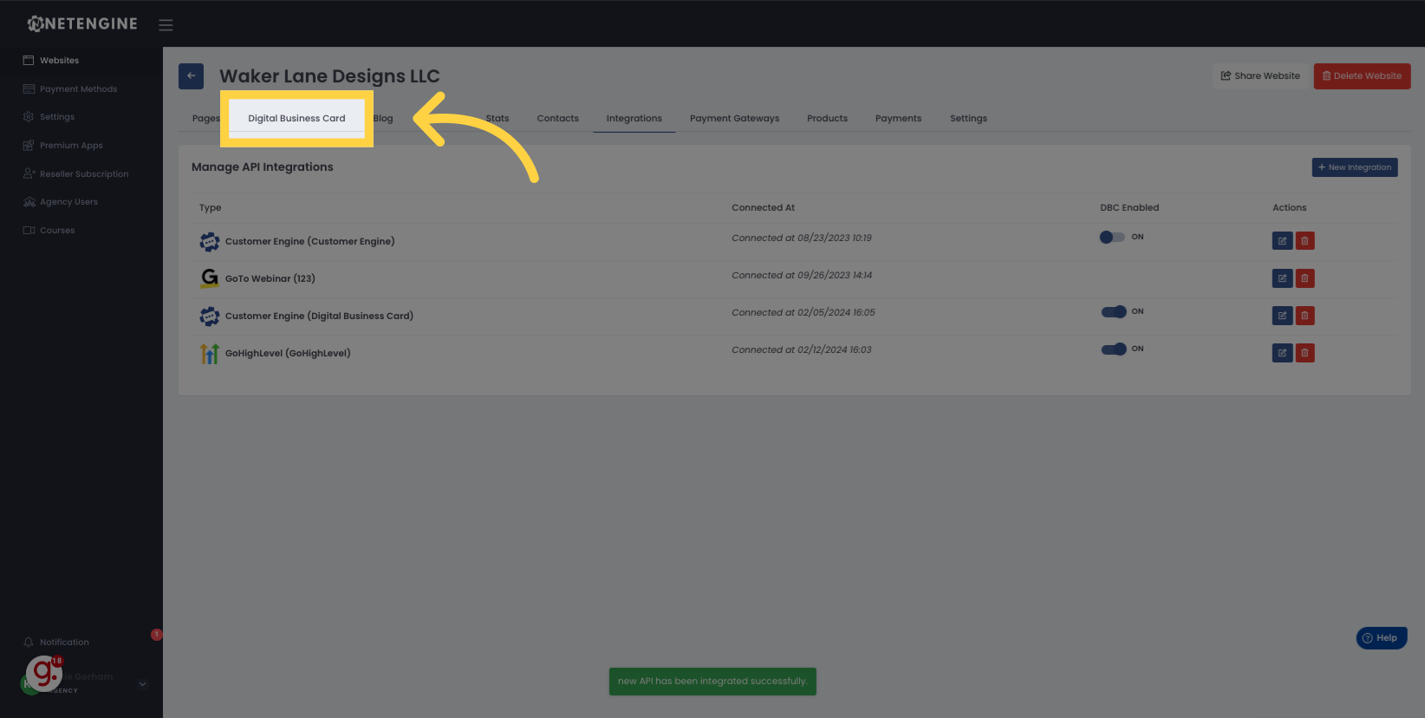This screenshot has width=1425, height=718.
Task: Delete the GoHighLevel integration
Action: click(1305, 353)
